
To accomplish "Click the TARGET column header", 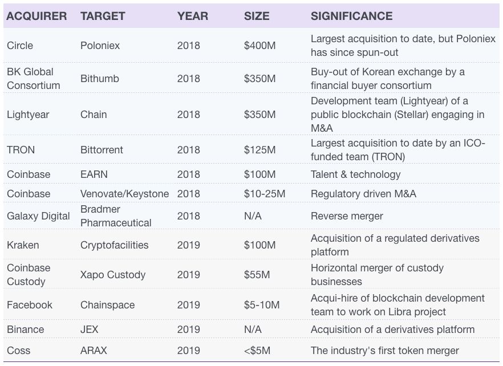I will point(103,17).
